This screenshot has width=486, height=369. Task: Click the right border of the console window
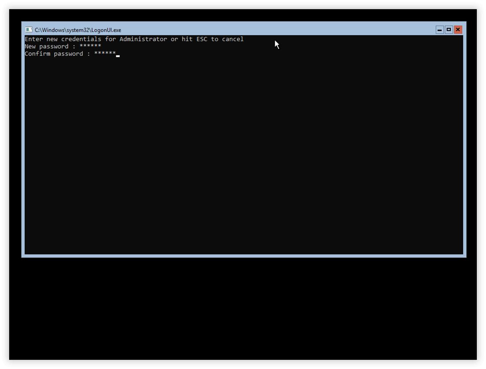click(x=464, y=144)
